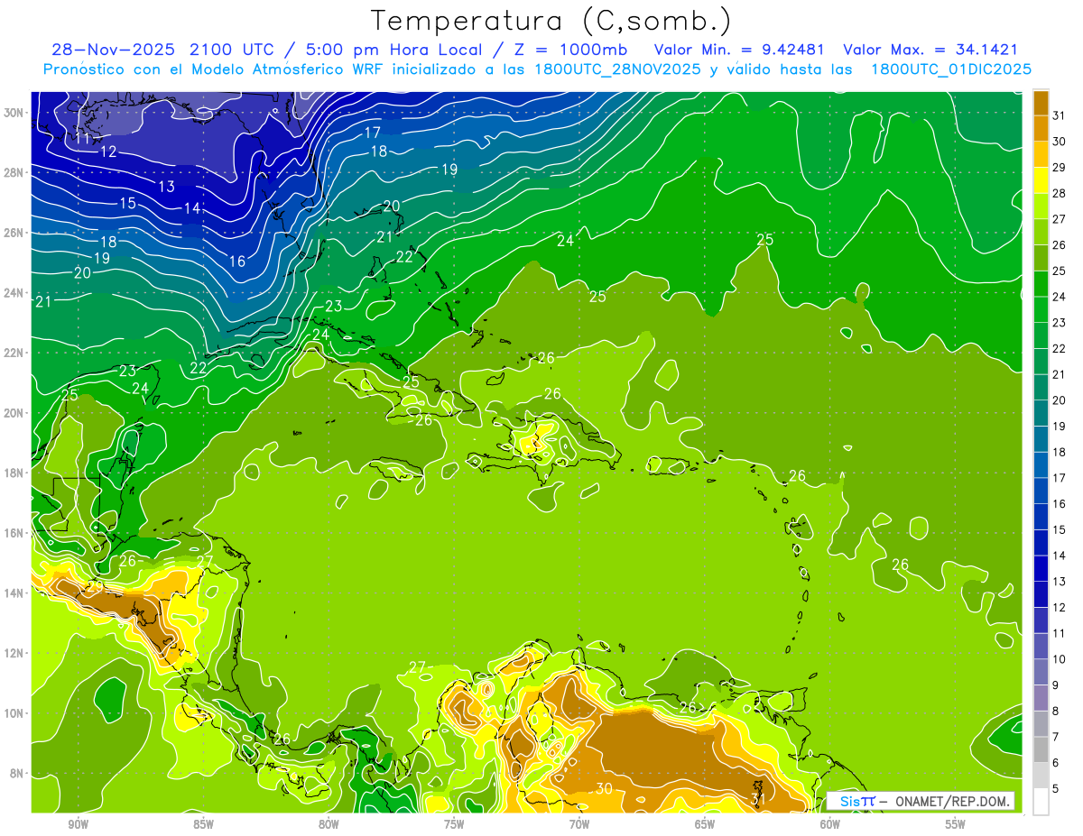
Task: Click the 70W longitude axis label
Action: click(x=579, y=824)
